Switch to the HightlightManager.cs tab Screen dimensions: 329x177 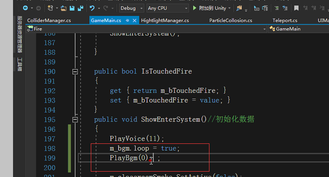point(165,21)
